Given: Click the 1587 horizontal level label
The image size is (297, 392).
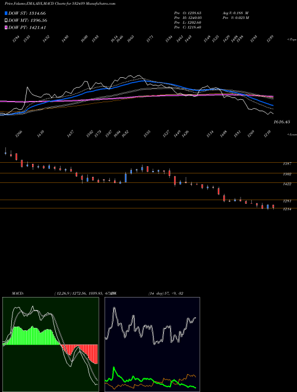Looking at the screenshot, I should pyautogui.click(x=286, y=164).
